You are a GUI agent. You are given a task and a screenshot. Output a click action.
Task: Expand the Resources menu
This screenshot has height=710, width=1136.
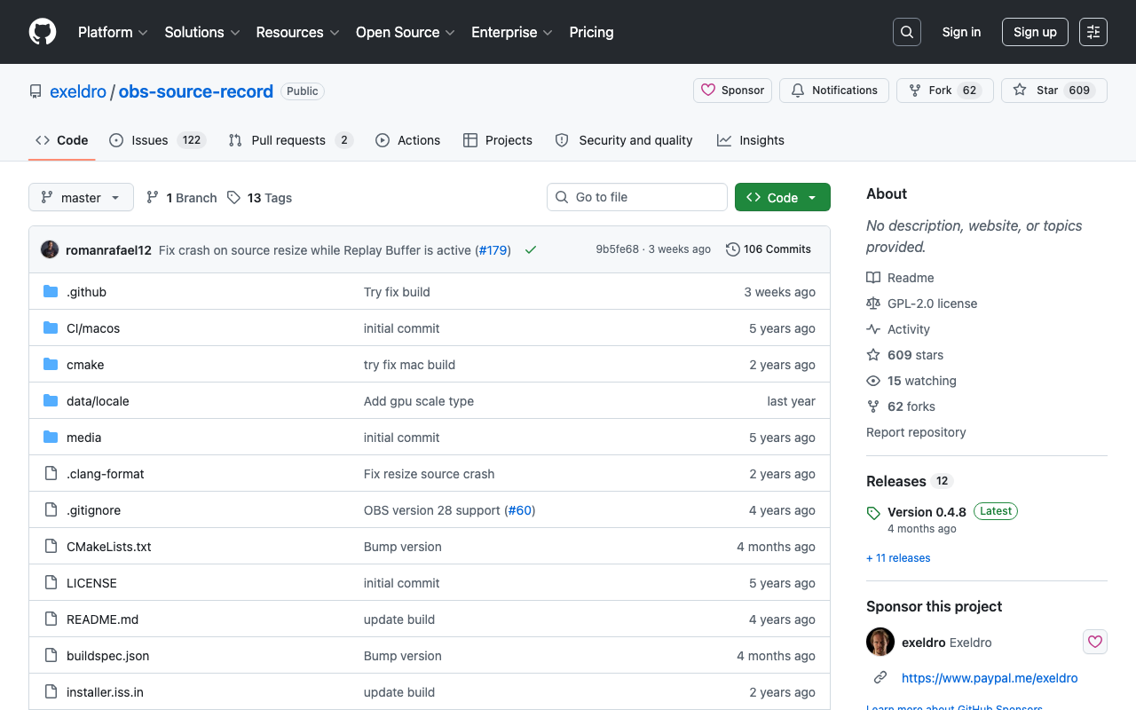point(298,32)
